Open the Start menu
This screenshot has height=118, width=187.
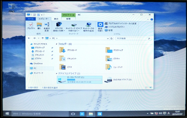7,114
